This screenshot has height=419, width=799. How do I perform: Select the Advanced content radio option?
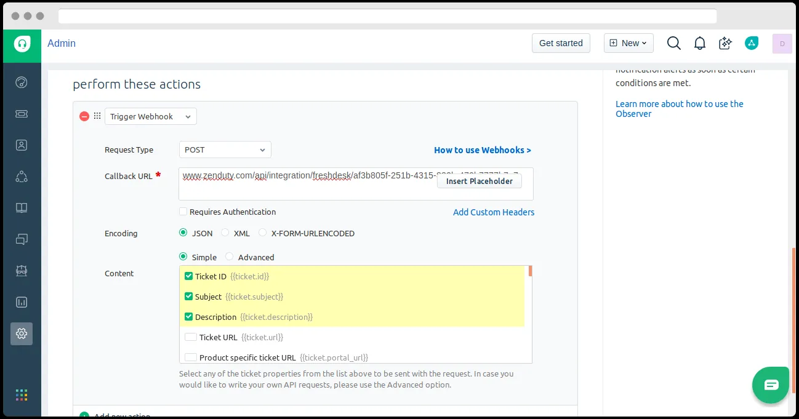pos(230,257)
